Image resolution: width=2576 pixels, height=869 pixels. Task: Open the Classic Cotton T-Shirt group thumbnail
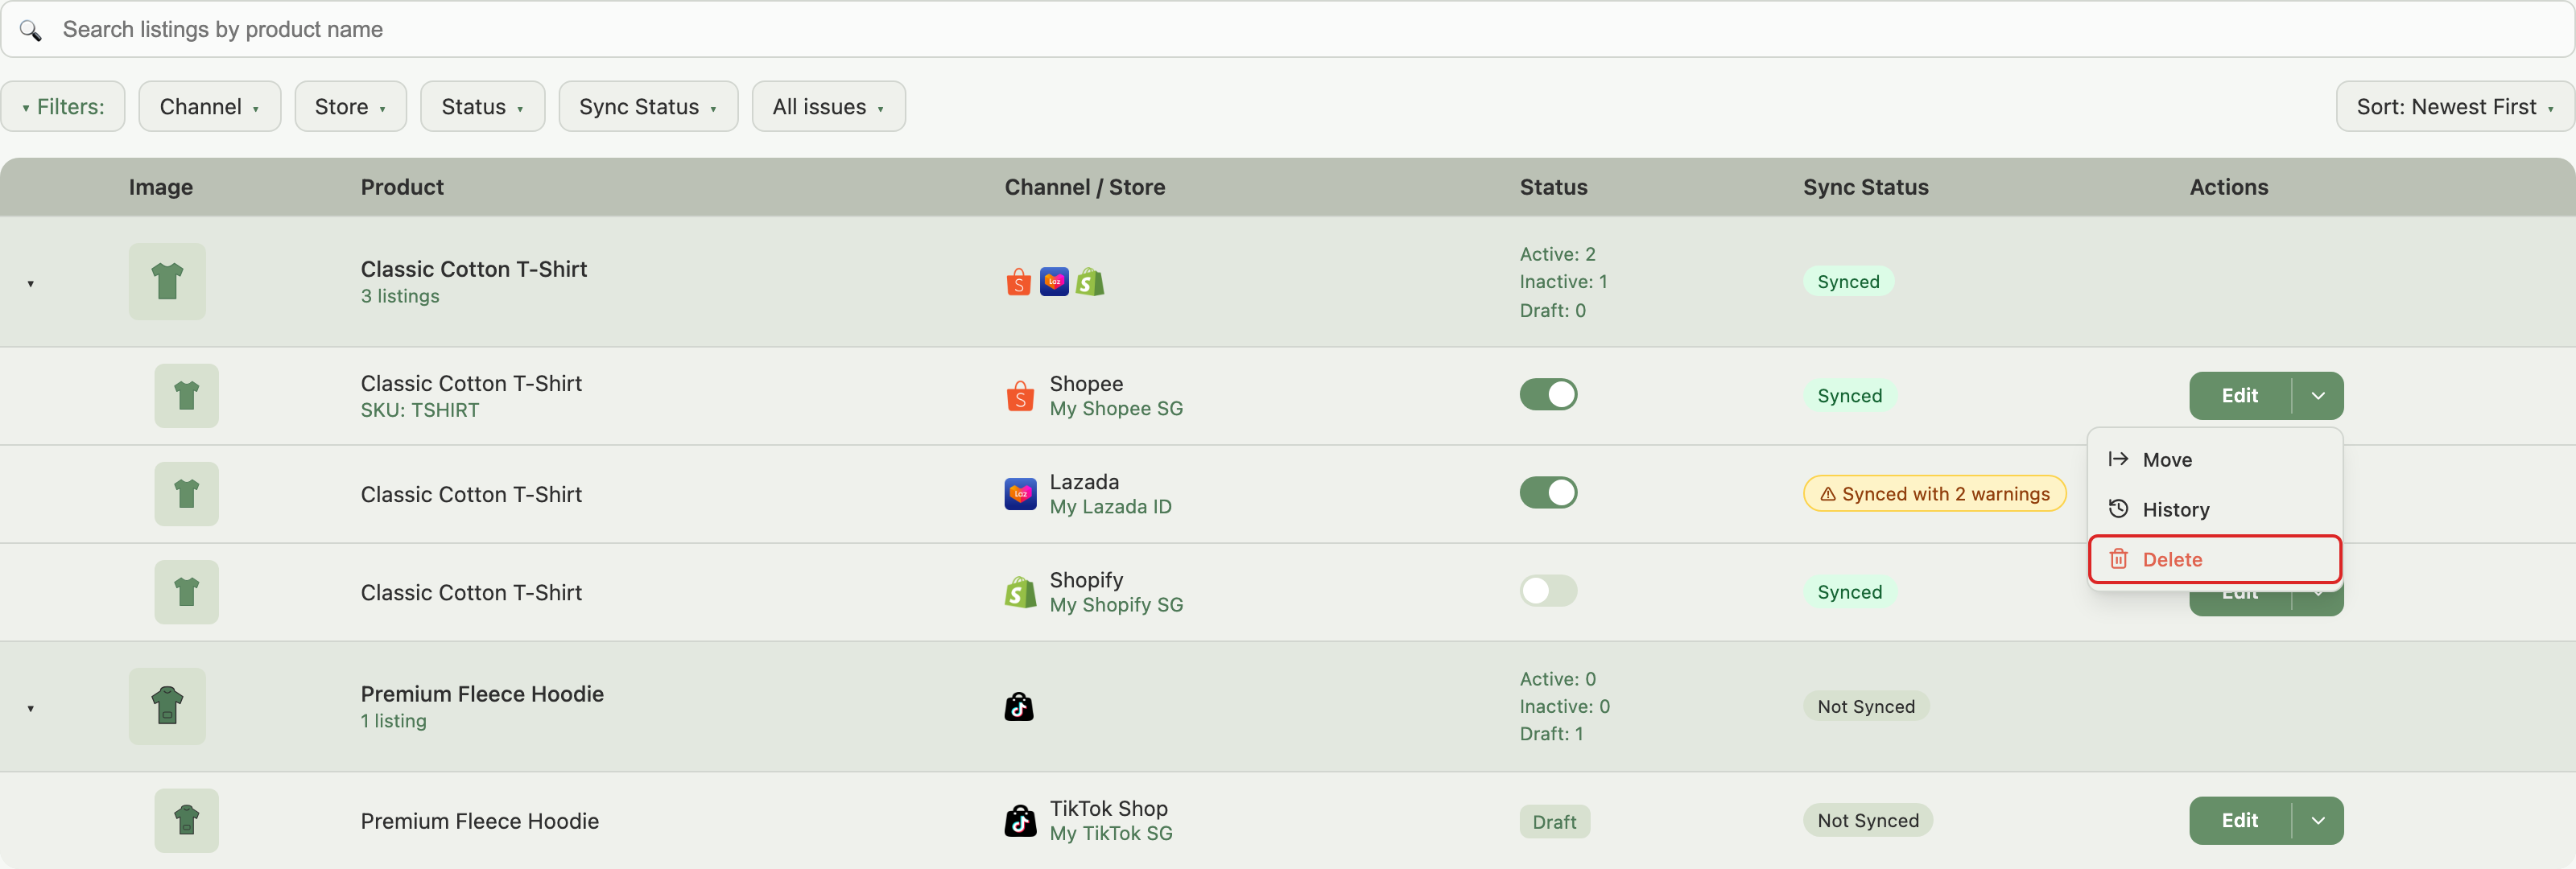coord(167,282)
